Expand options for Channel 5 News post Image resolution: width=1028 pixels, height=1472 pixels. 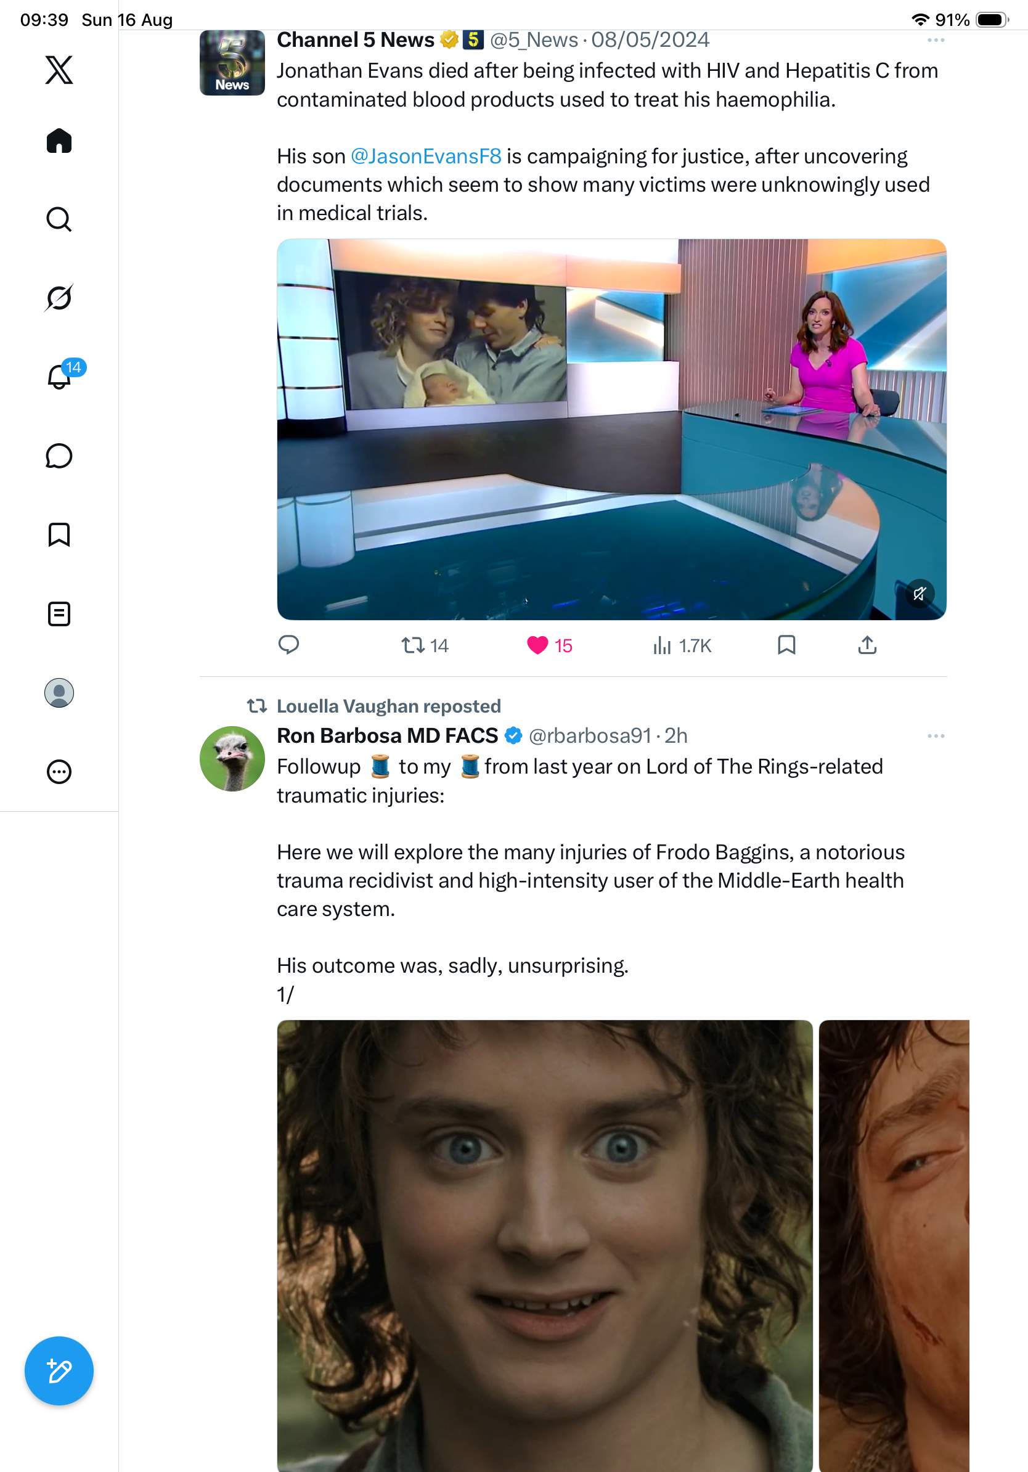(x=936, y=41)
